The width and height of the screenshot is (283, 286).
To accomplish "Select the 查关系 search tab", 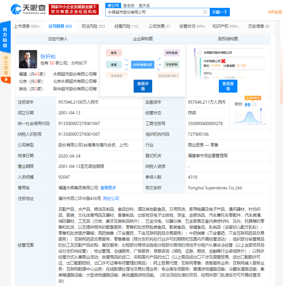I will (x=144, y=6).
